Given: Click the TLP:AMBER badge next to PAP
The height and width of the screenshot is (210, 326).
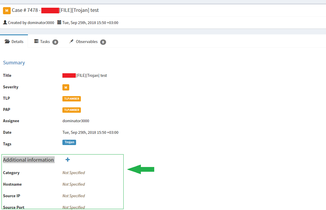Looking at the screenshot, I should tap(71, 110).
